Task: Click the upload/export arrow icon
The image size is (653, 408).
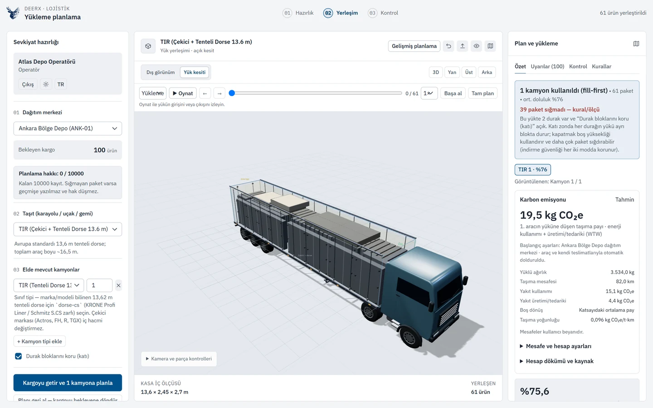Action: tap(463, 46)
